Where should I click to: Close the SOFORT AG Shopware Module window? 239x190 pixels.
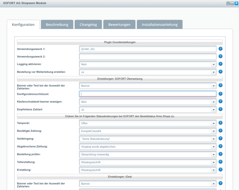click(236, 3)
